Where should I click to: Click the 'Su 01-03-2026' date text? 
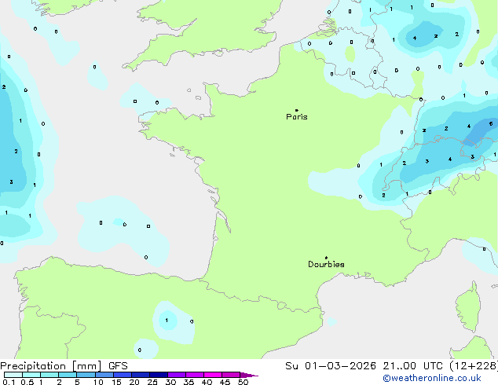click(331, 366)
